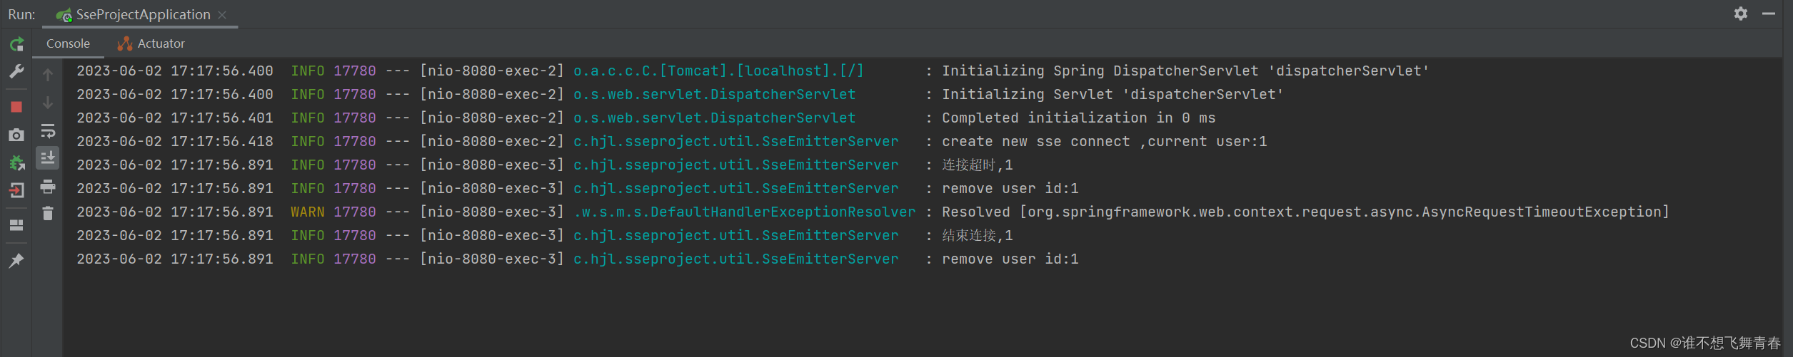1793x357 pixels.
Task: Click the Actuator tab icon
Action: click(125, 43)
